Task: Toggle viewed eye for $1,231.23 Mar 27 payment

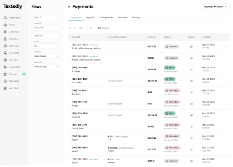Action: pyautogui.click(x=192, y=47)
